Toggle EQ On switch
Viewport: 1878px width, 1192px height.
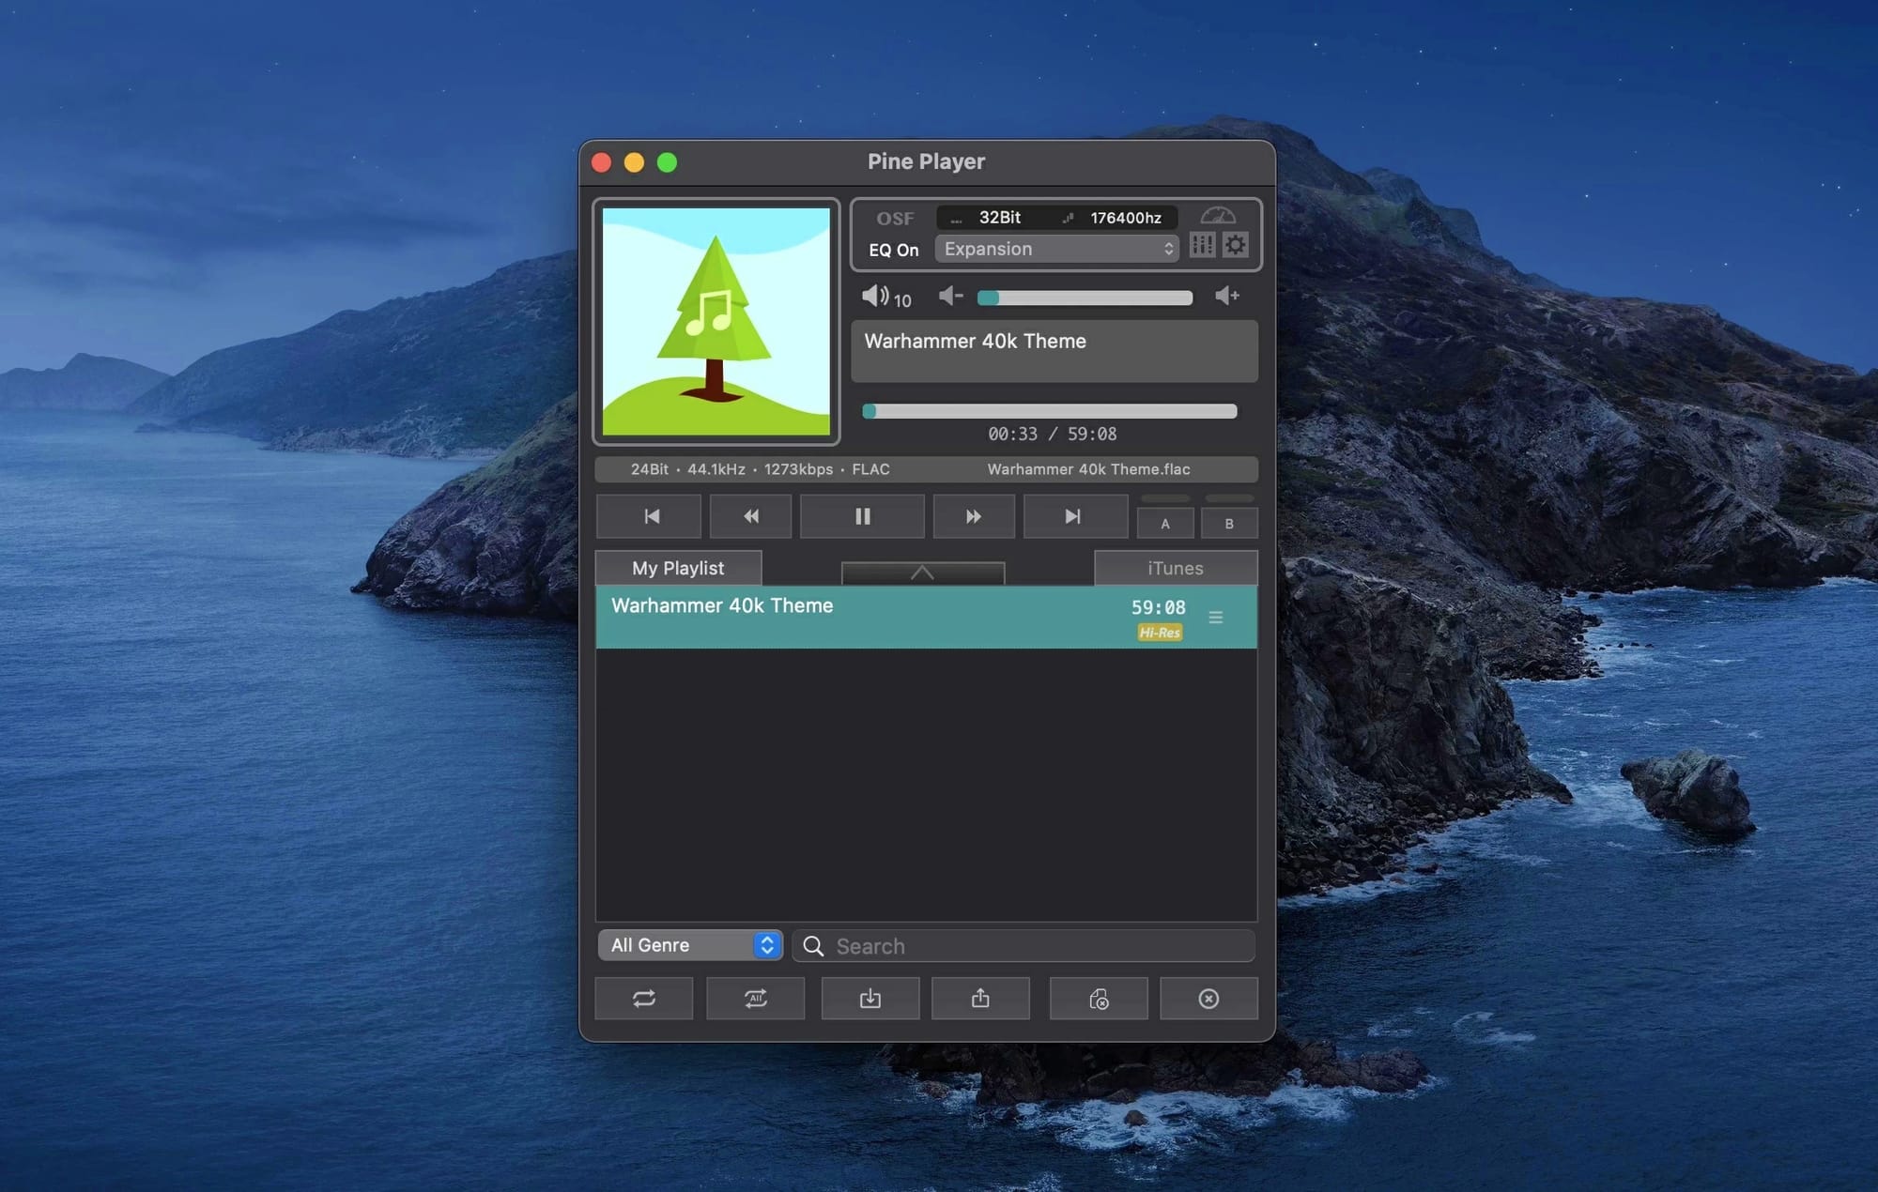click(x=893, y=251)
